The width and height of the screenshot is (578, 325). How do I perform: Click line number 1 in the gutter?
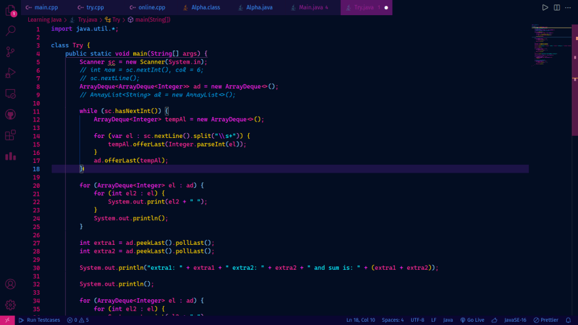tap(37, 29)
